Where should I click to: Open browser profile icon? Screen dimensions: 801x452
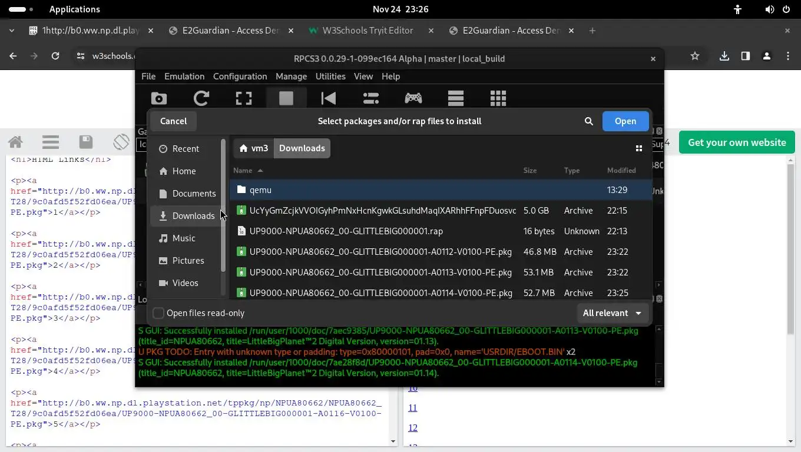point(767,56)
